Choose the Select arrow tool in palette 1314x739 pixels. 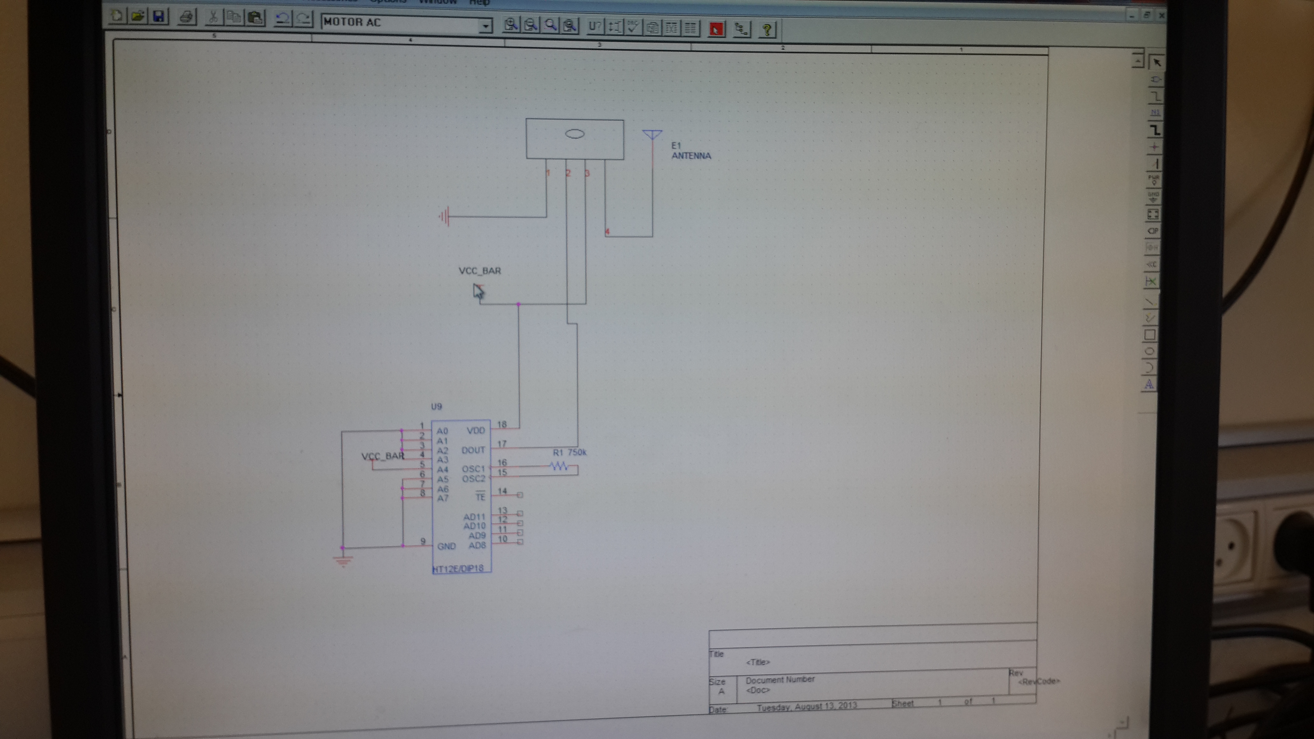(x=1156, y=62)
